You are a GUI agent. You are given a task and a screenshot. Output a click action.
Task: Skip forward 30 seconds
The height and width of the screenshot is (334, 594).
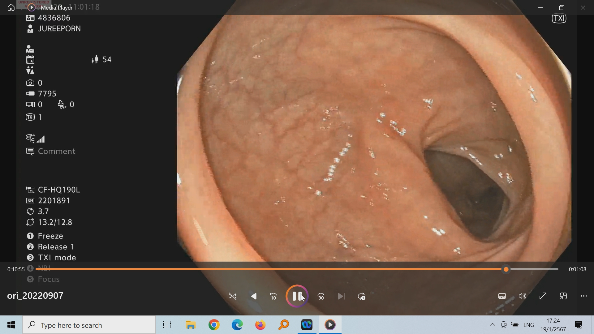click(x=321, y=297)
